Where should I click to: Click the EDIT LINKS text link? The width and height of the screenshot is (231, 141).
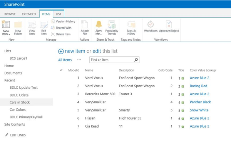18,135
